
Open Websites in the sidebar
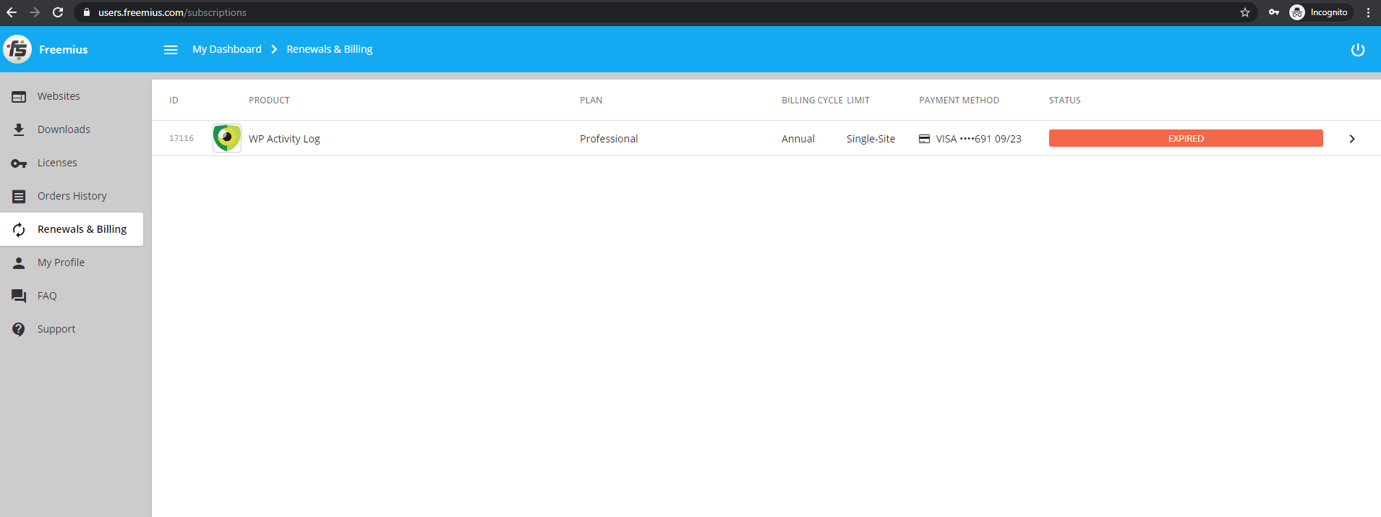pos(72,96)
